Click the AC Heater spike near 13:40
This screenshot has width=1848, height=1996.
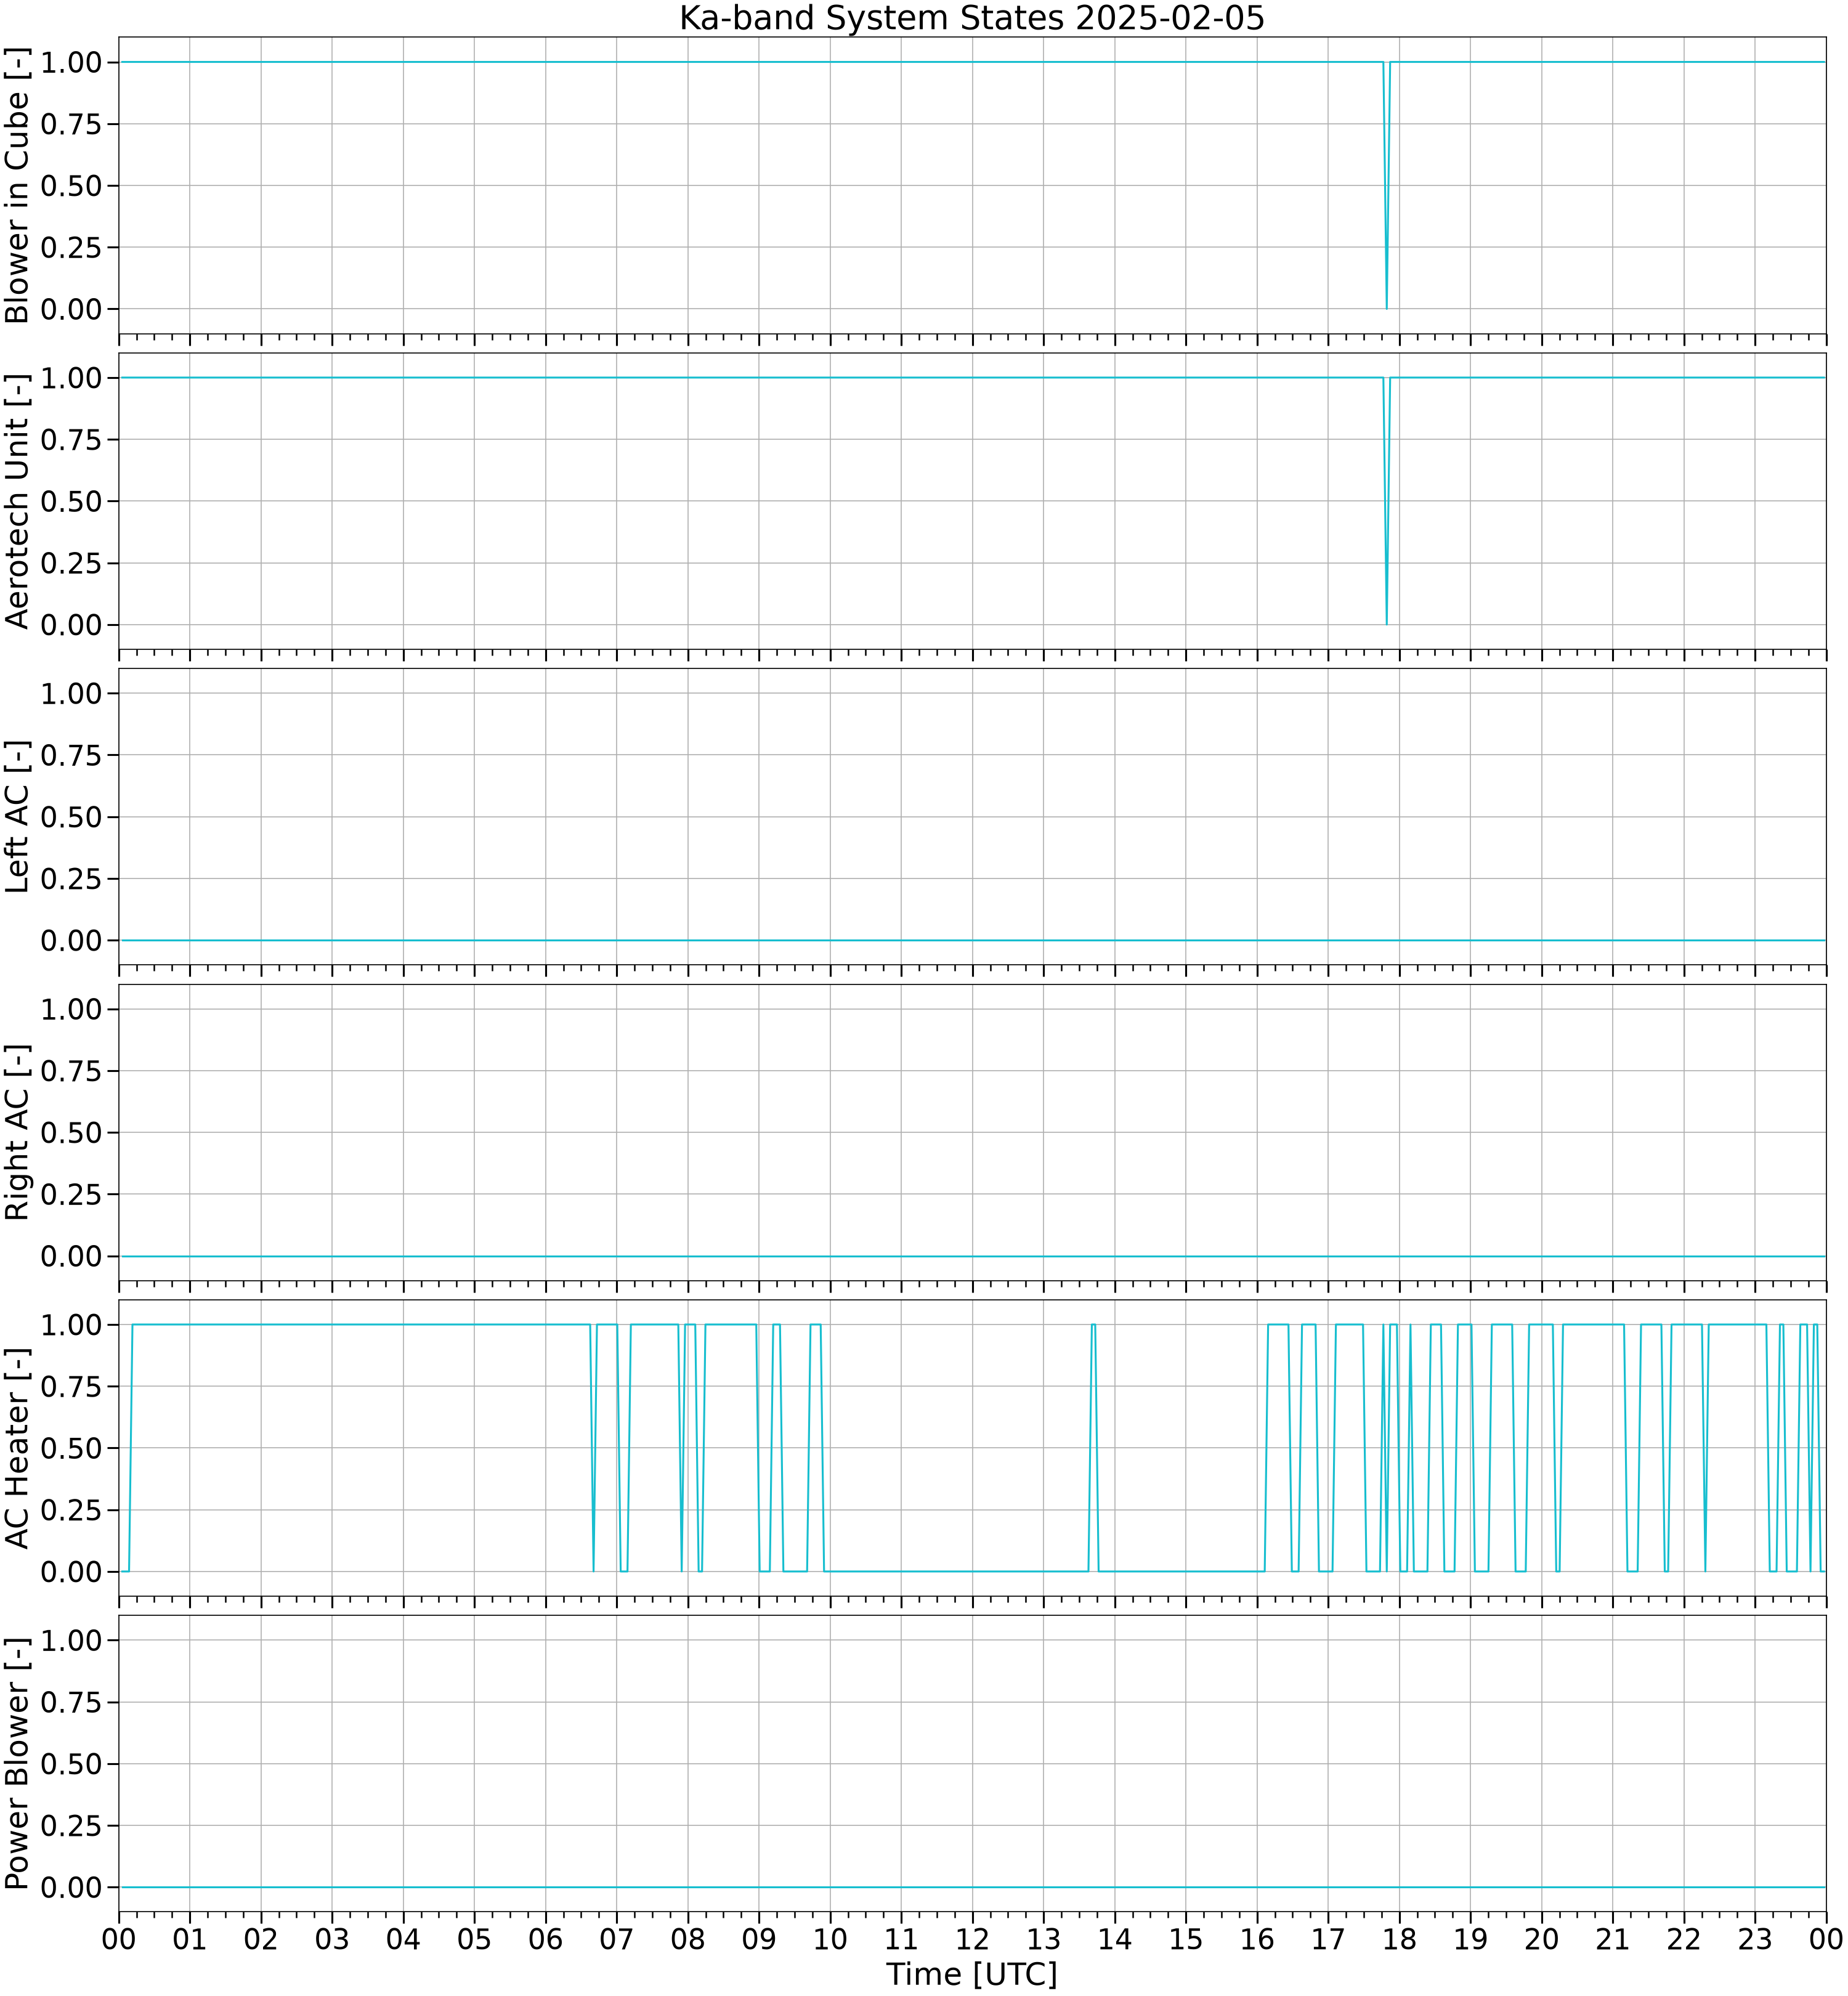point(1093,1448)
